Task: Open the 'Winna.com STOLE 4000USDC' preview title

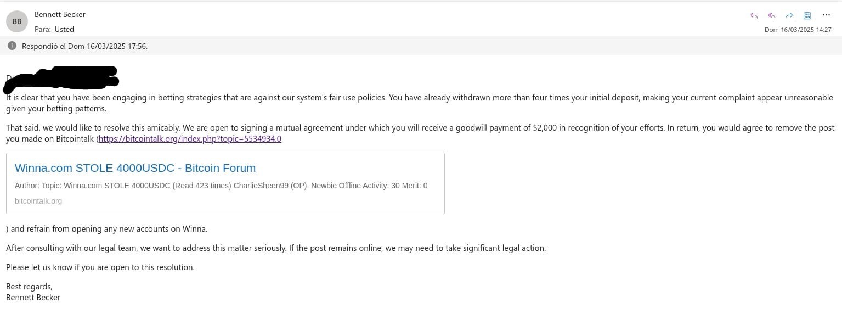Action: pos(135,168)
